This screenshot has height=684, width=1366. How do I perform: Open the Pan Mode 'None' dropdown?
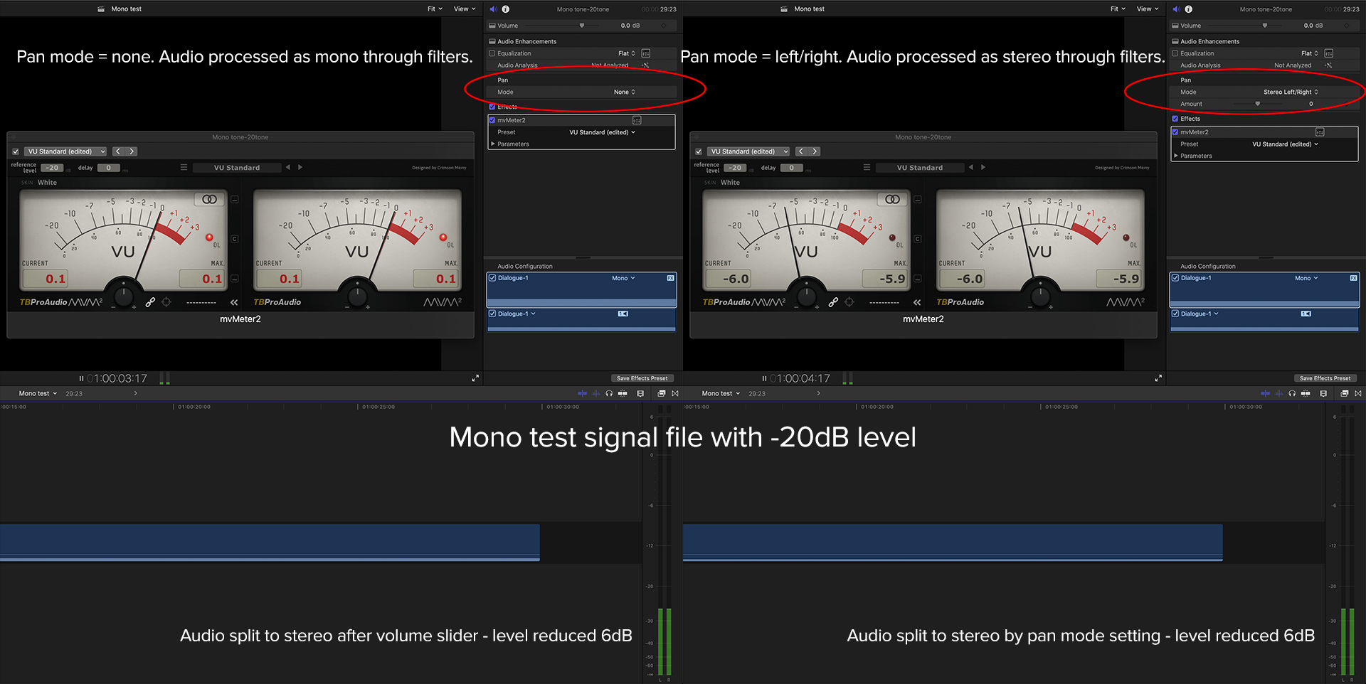click(x=625, y=92)
